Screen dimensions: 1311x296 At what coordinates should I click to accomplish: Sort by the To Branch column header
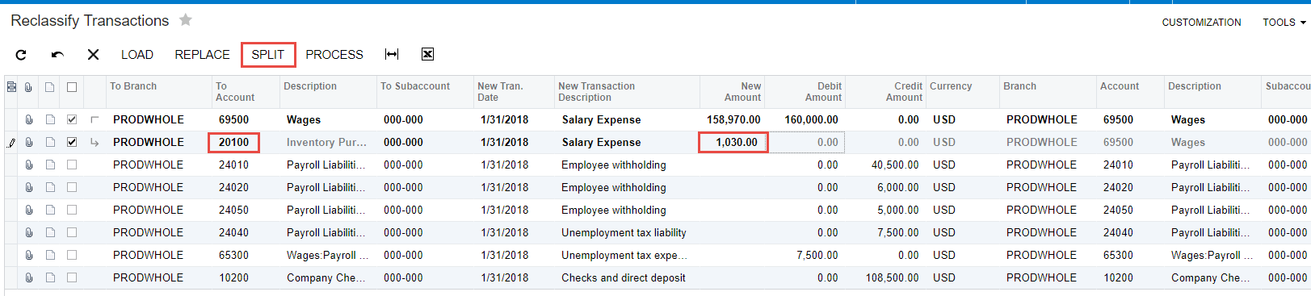click(x=158, y=92)
